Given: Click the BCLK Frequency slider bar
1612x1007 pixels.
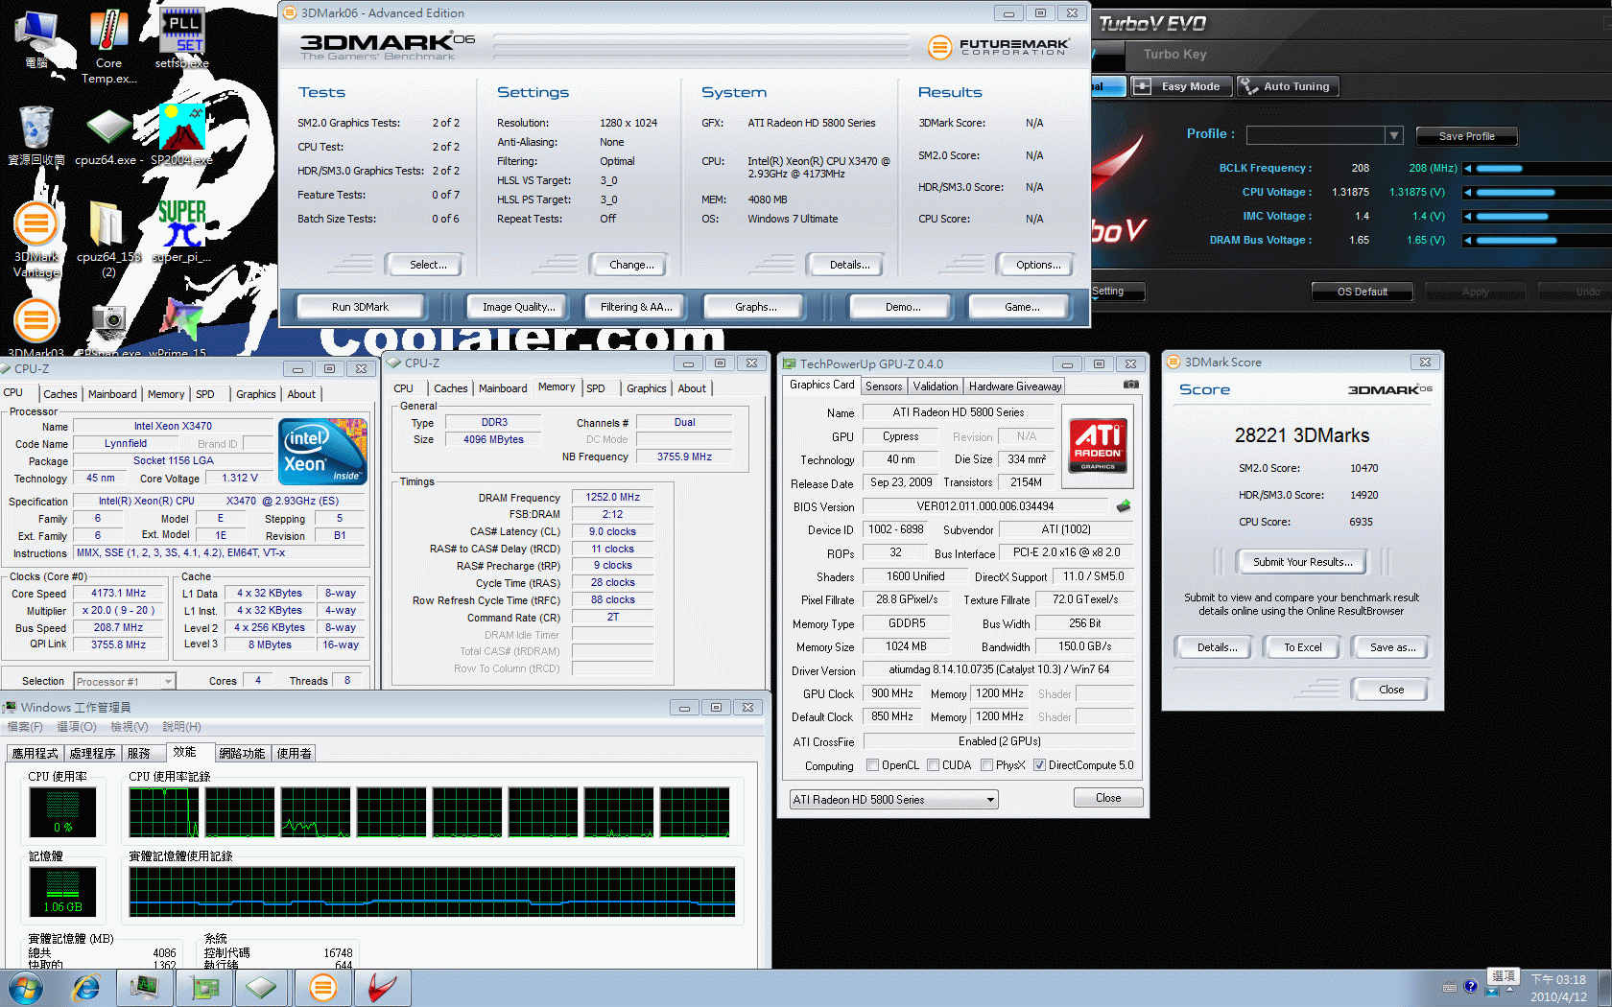Looking at the screenshot, I should tap(1544, 169).
